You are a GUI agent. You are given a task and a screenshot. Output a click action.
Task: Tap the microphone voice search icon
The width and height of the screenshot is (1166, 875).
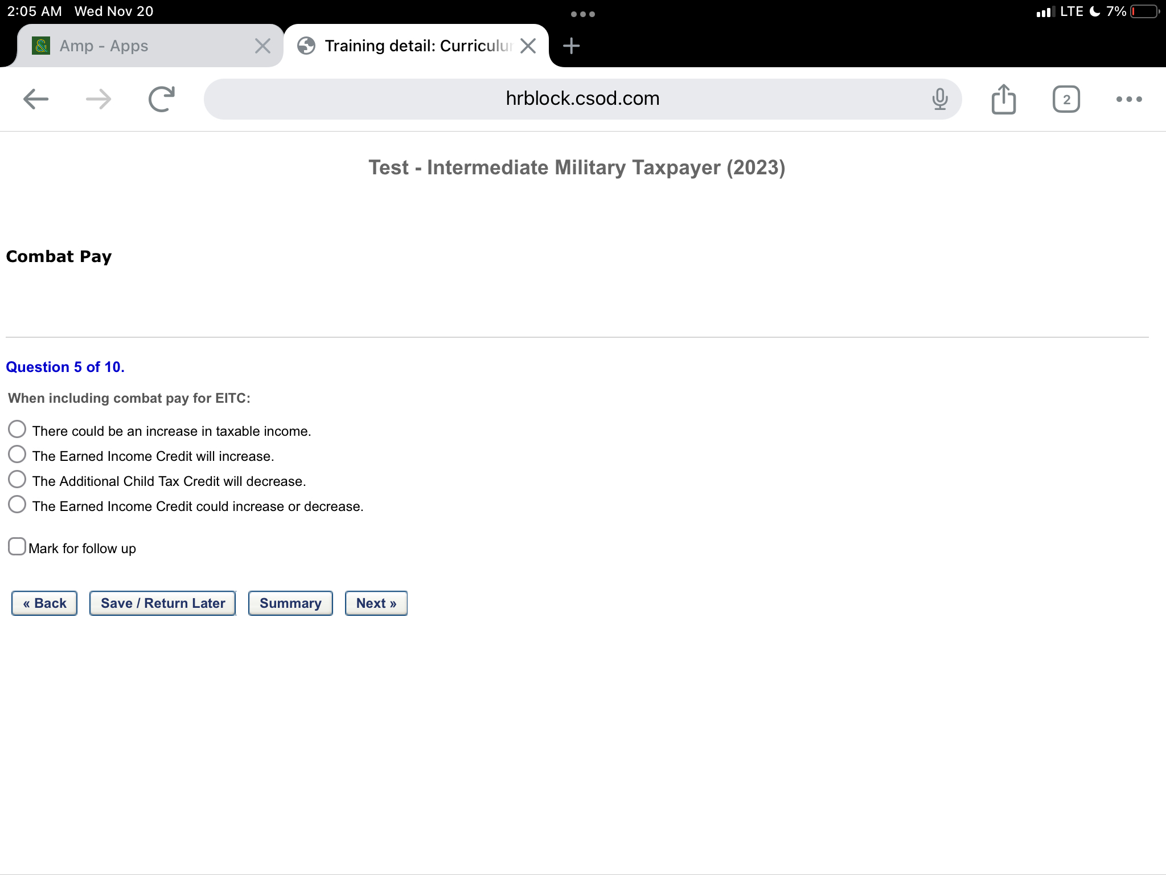click(940, 99)
